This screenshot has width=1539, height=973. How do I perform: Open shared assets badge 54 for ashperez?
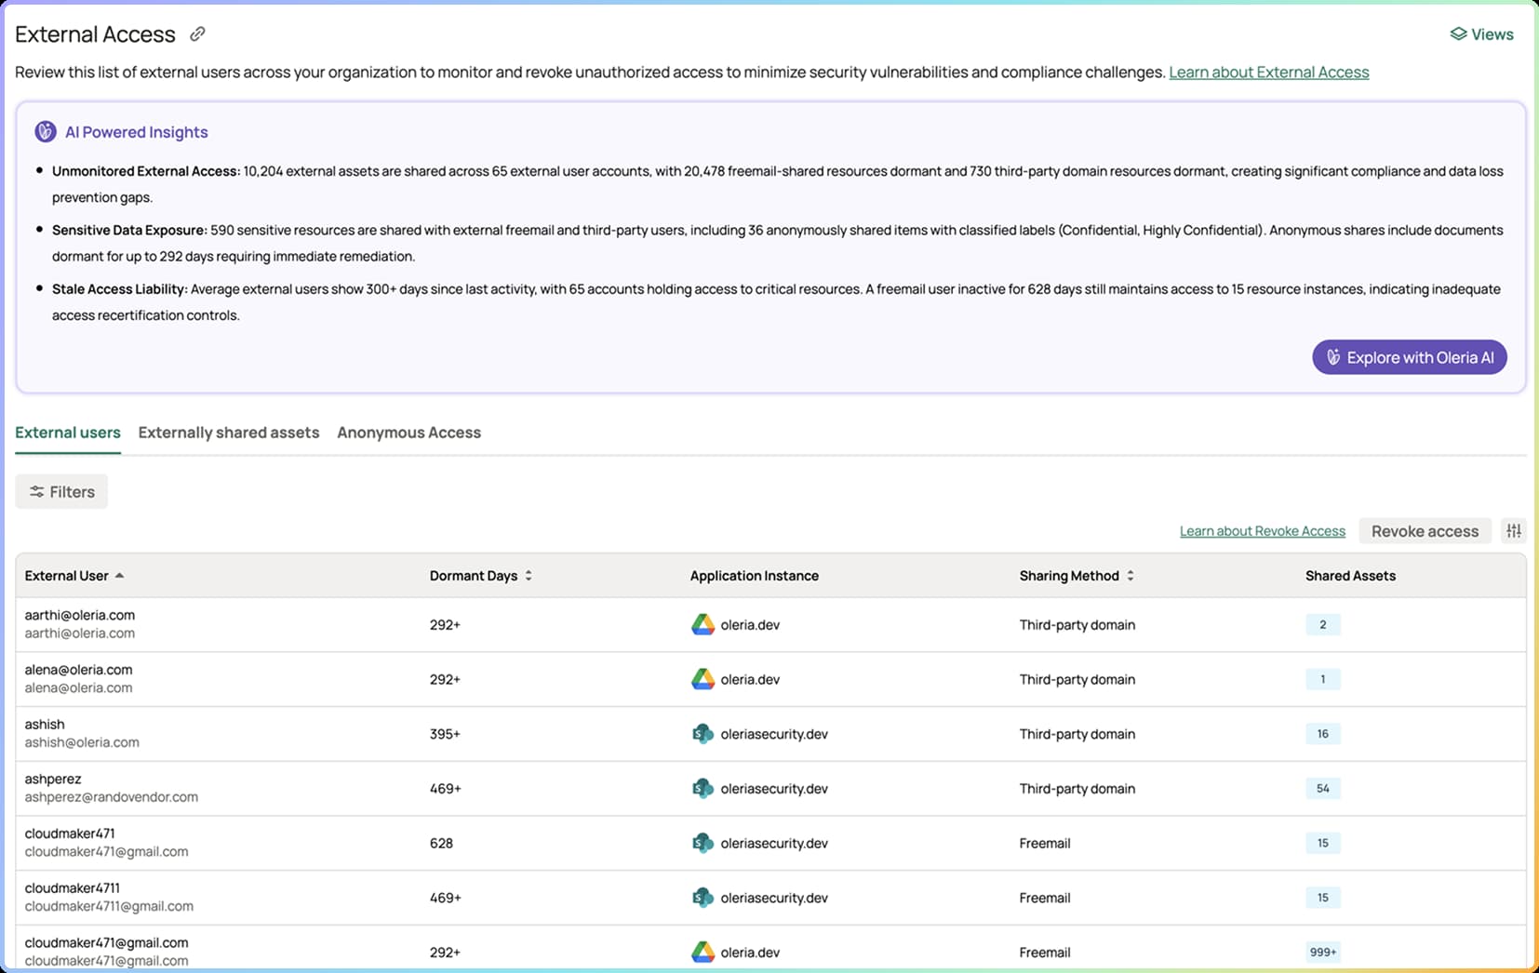1322,789
